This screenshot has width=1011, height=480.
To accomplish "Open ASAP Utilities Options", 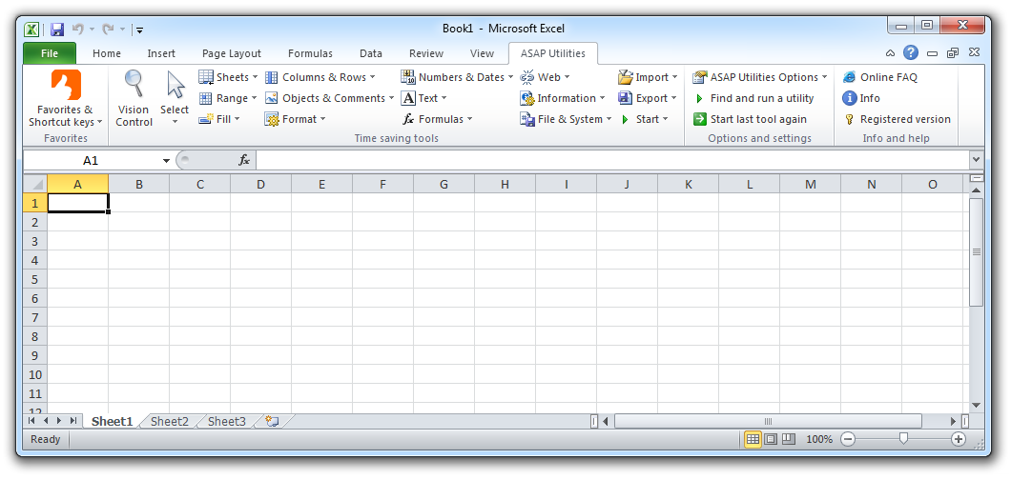I will [759, 77].
